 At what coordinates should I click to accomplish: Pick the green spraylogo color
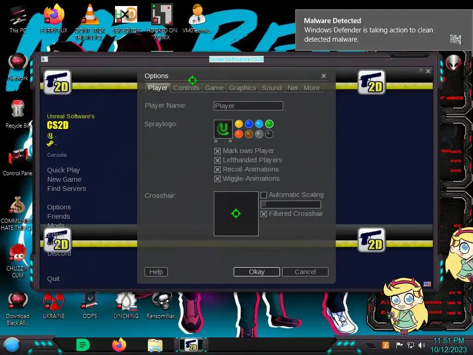(269, 124)
